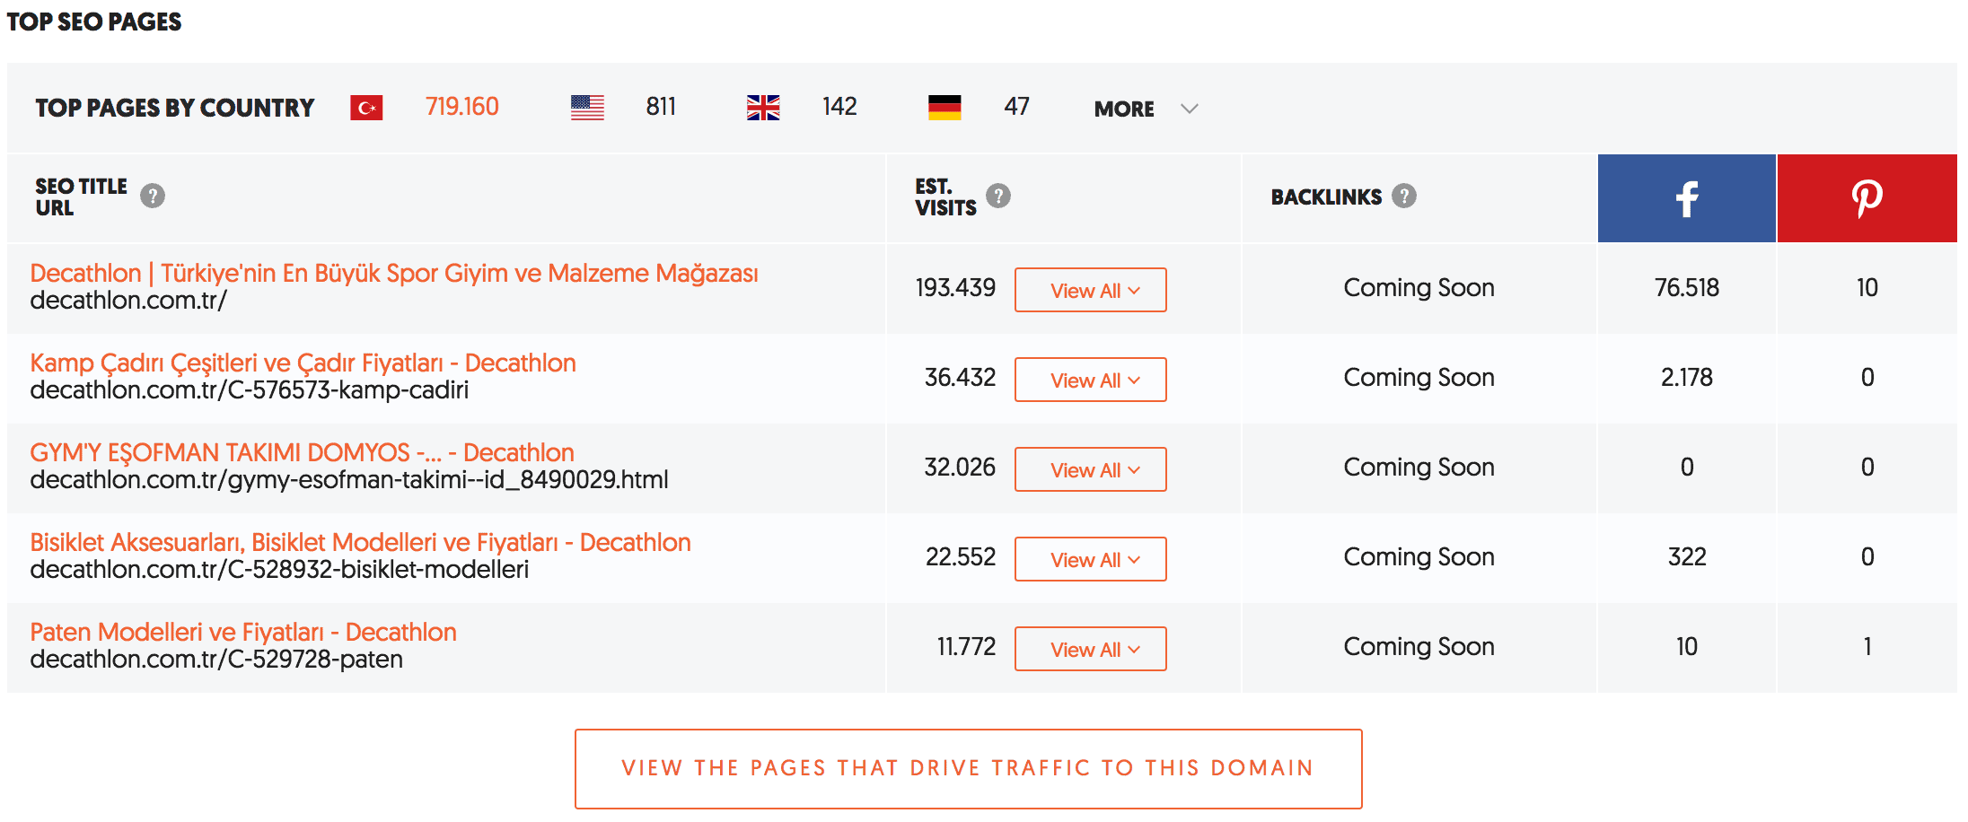Open Paten Modelleri ve Fiyatları link

pos(243,632)
